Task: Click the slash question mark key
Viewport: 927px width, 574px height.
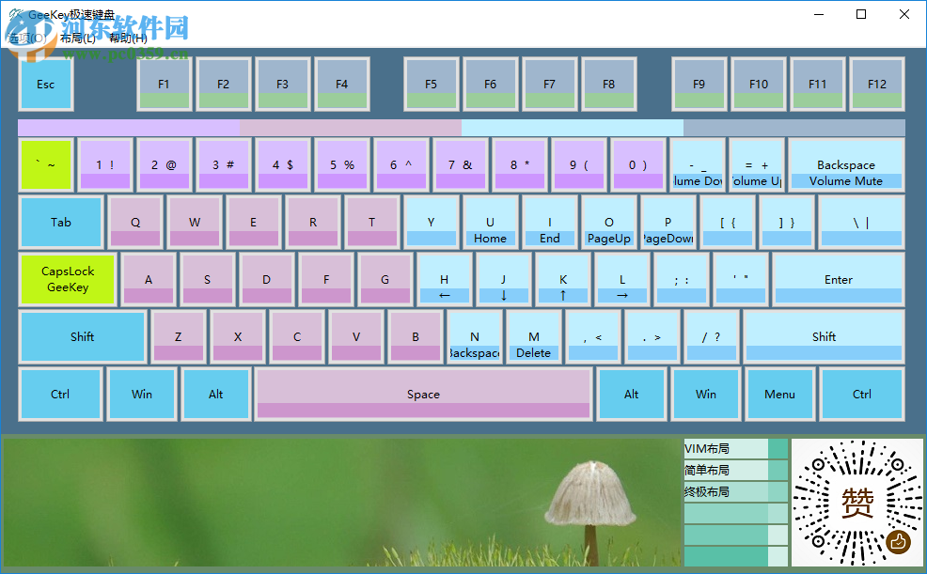Action: click(x=712, y=336)
